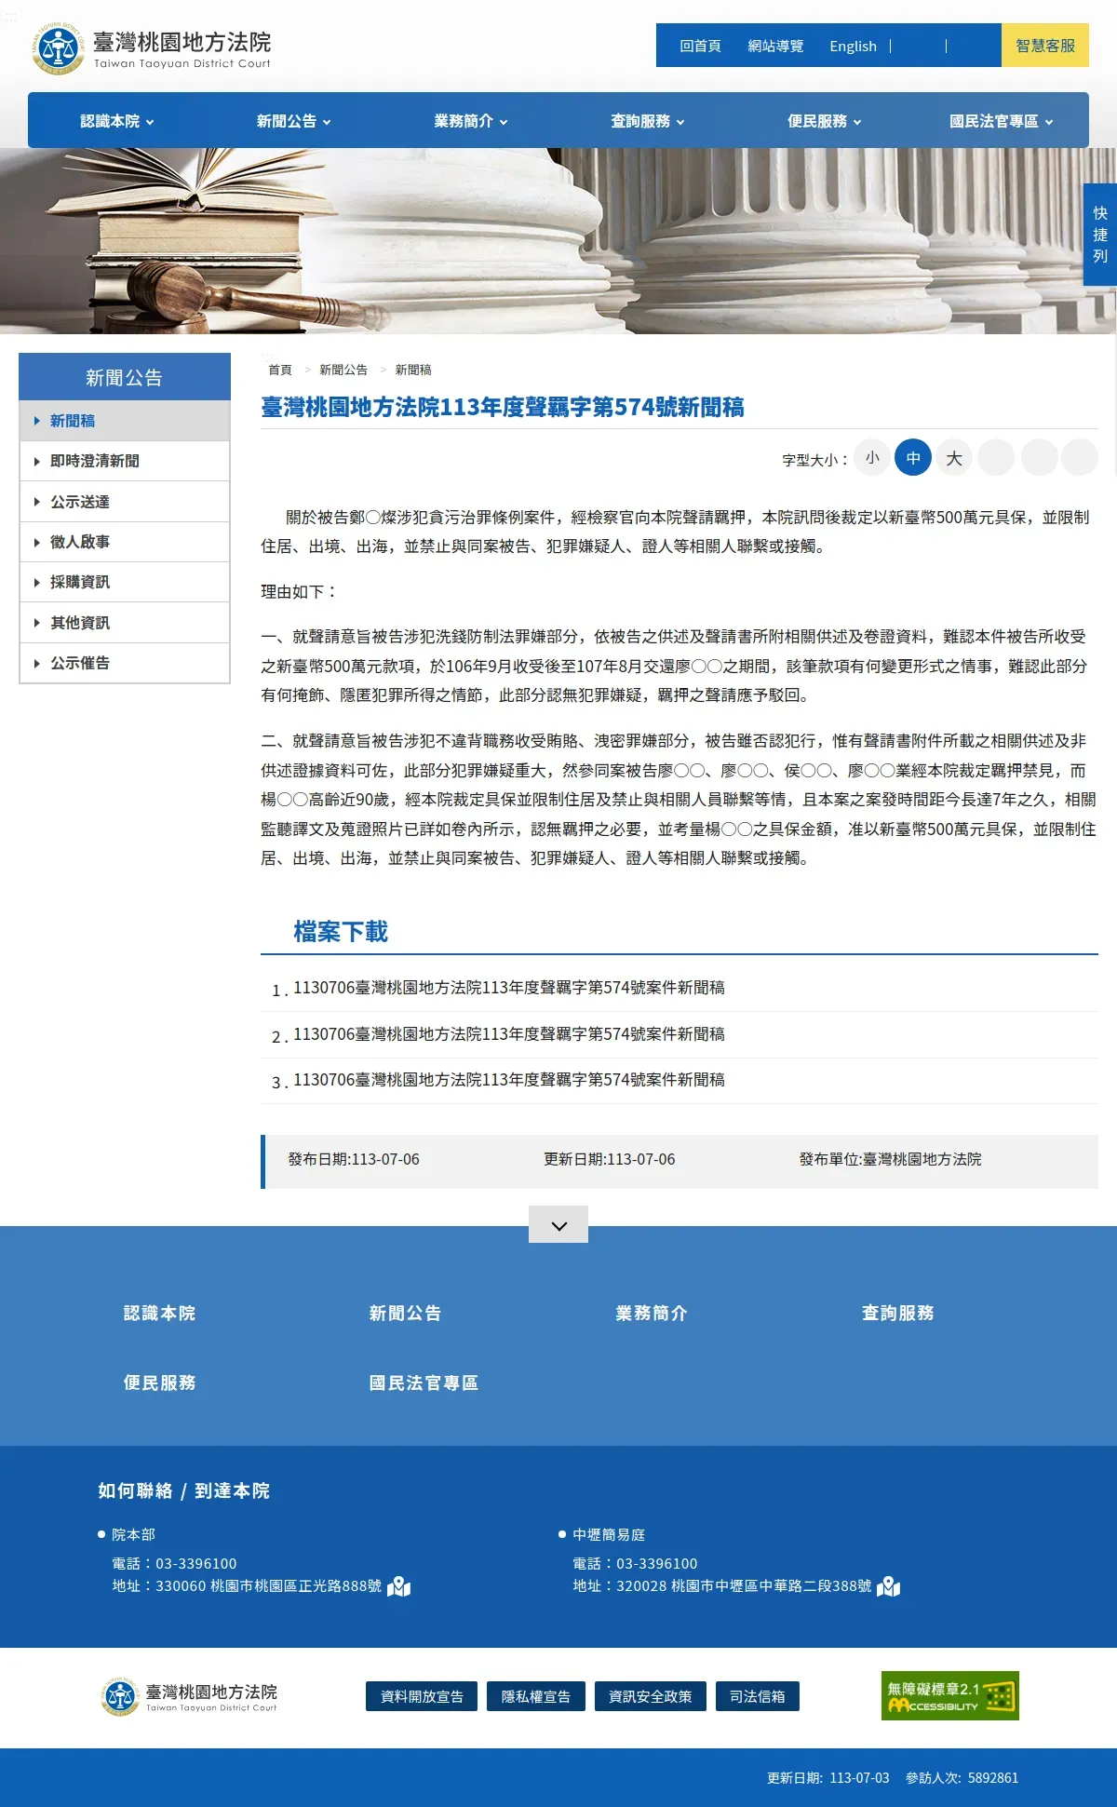Click the 新聞公告 sidebar header
This screenshot has width=1117, height=1807.
[x=125, y=377]
